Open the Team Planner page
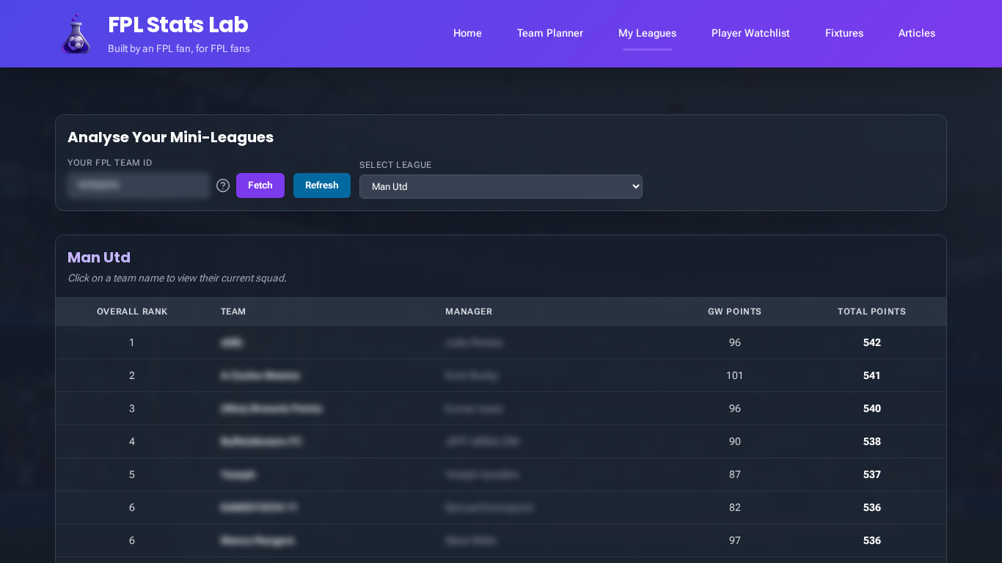 (x=550, y=33)
